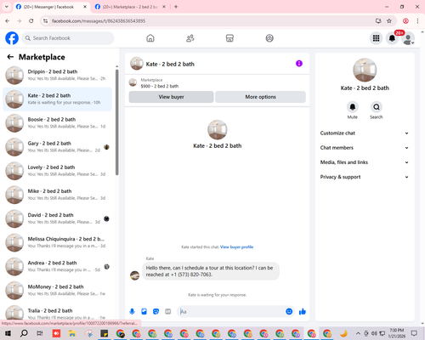The height and width of the screenshot is (340, 425).
Task: Open the browser tab search chevron
Action: point(7,7)
